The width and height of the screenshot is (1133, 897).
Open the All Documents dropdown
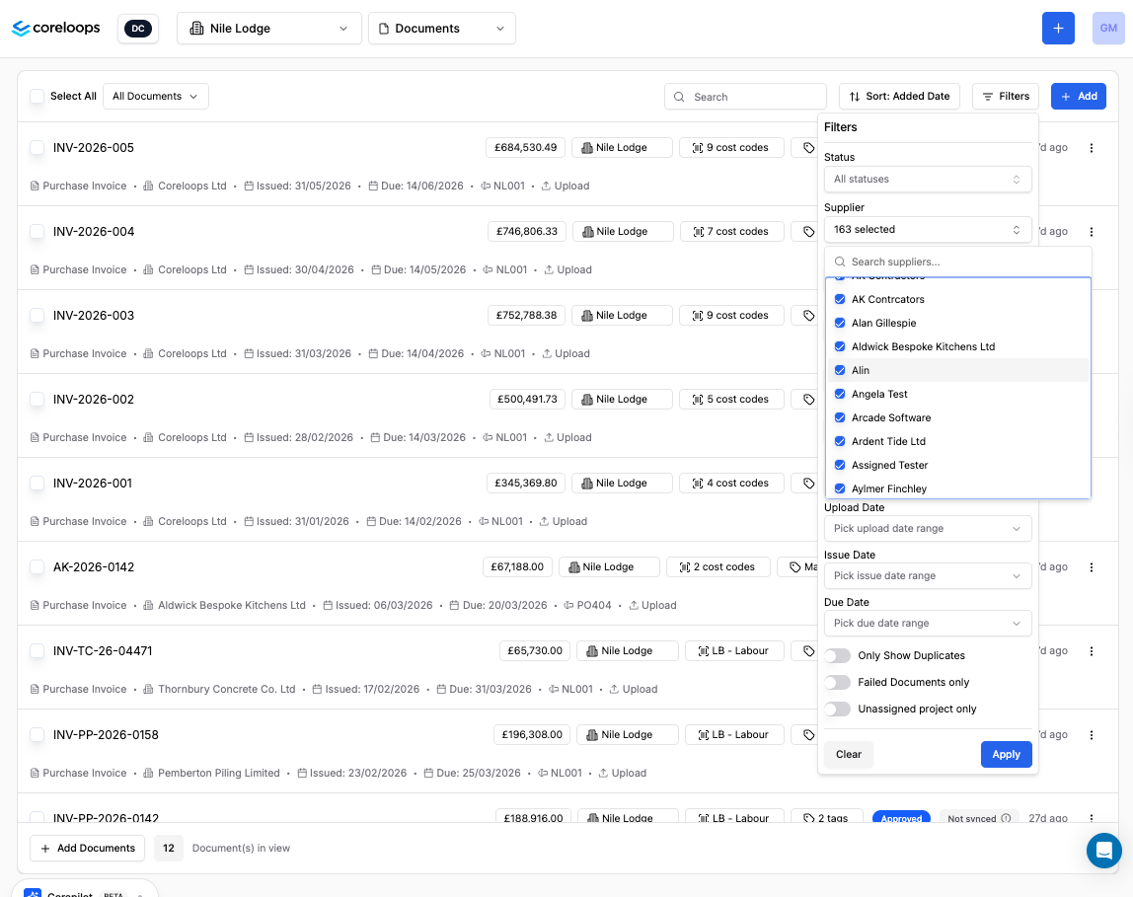pos(155,96)
